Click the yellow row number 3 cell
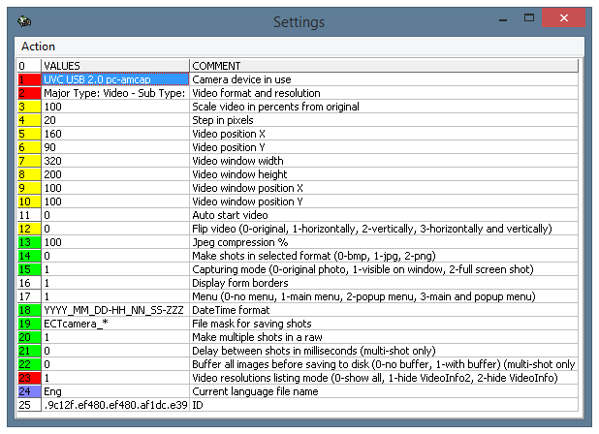The width and height of the screenshot is (599, 434). point(29,107)
